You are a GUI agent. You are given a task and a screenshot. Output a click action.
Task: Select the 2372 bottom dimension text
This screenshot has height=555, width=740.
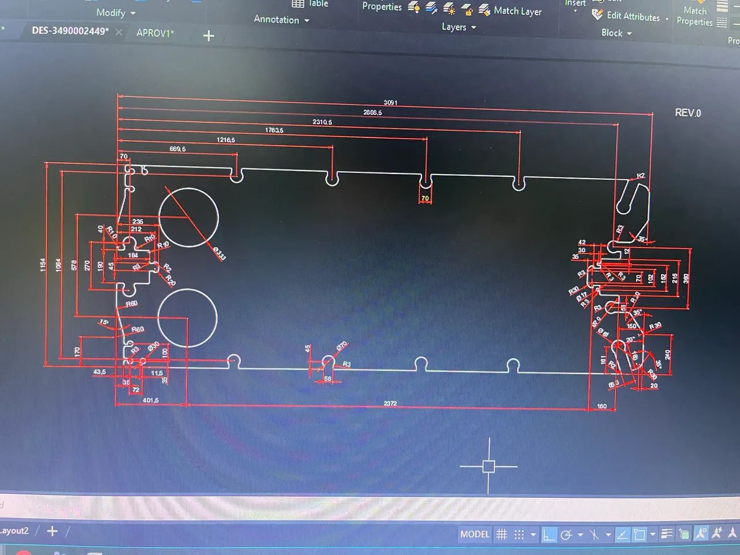(390, 404)
